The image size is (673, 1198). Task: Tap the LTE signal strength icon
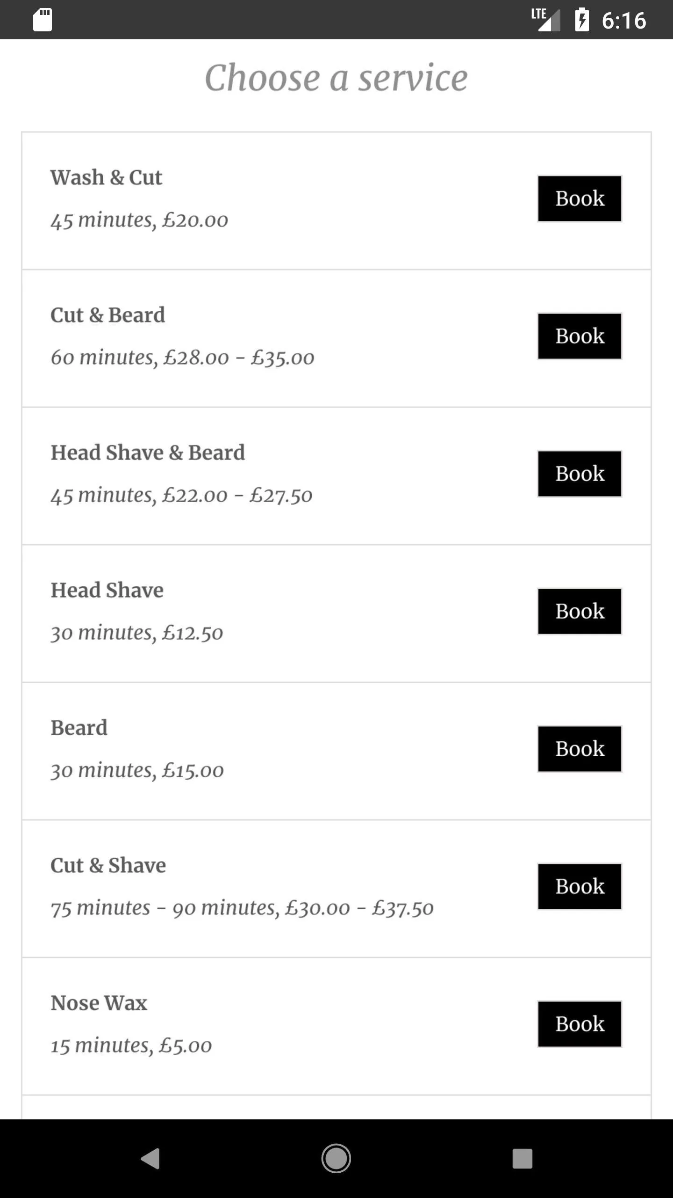tap(546, 20)
